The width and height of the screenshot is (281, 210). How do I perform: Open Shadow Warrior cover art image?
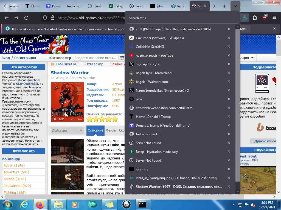[68, 102]
